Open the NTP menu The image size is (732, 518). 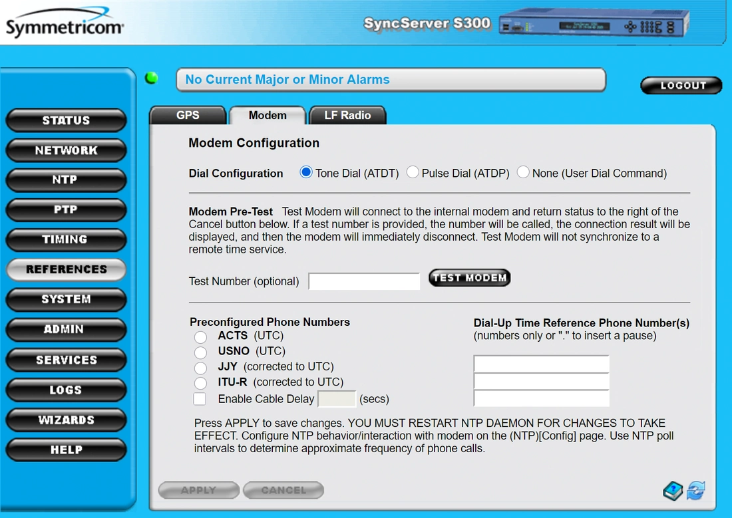point(67,180)
